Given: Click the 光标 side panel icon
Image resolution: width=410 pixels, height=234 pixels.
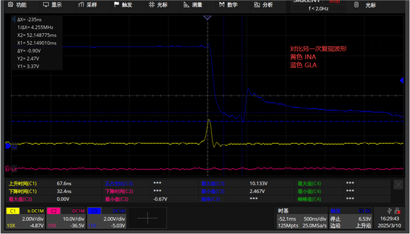Looking at the screenshot, I should (x=356, y=4).
